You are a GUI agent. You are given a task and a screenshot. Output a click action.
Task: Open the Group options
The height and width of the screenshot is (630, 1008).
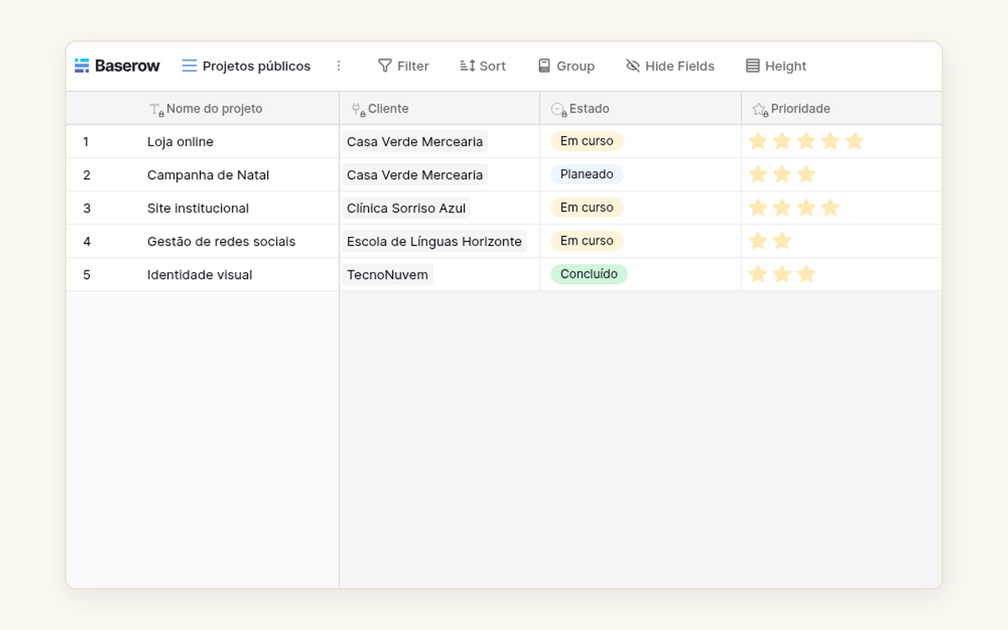[x=566, y=66]
